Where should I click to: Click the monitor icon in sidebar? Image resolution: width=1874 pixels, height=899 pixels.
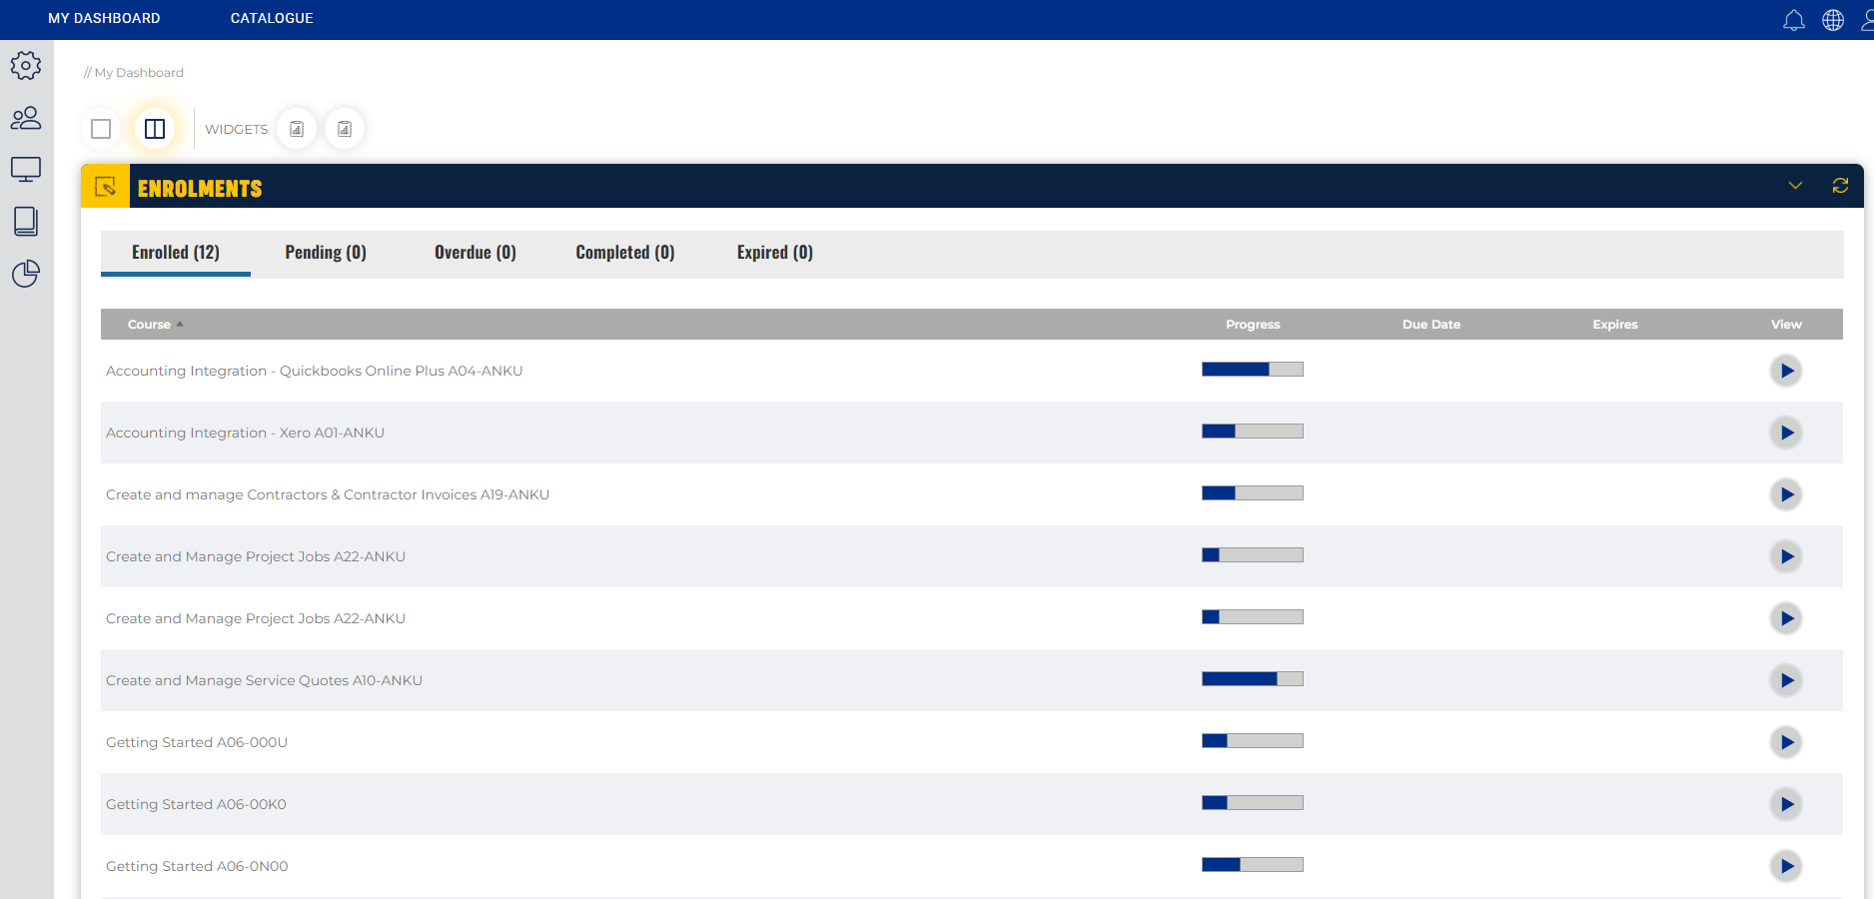pyautogui.click(x=26, y=170)
